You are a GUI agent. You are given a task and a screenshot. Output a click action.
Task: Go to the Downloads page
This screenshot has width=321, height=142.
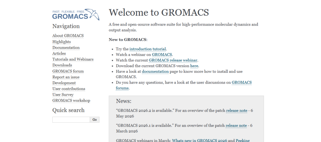tap(62, 65)
